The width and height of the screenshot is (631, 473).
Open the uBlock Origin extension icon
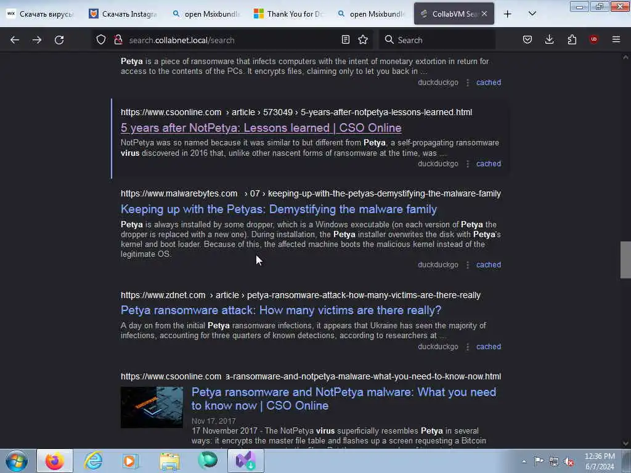tap(593, 39)
